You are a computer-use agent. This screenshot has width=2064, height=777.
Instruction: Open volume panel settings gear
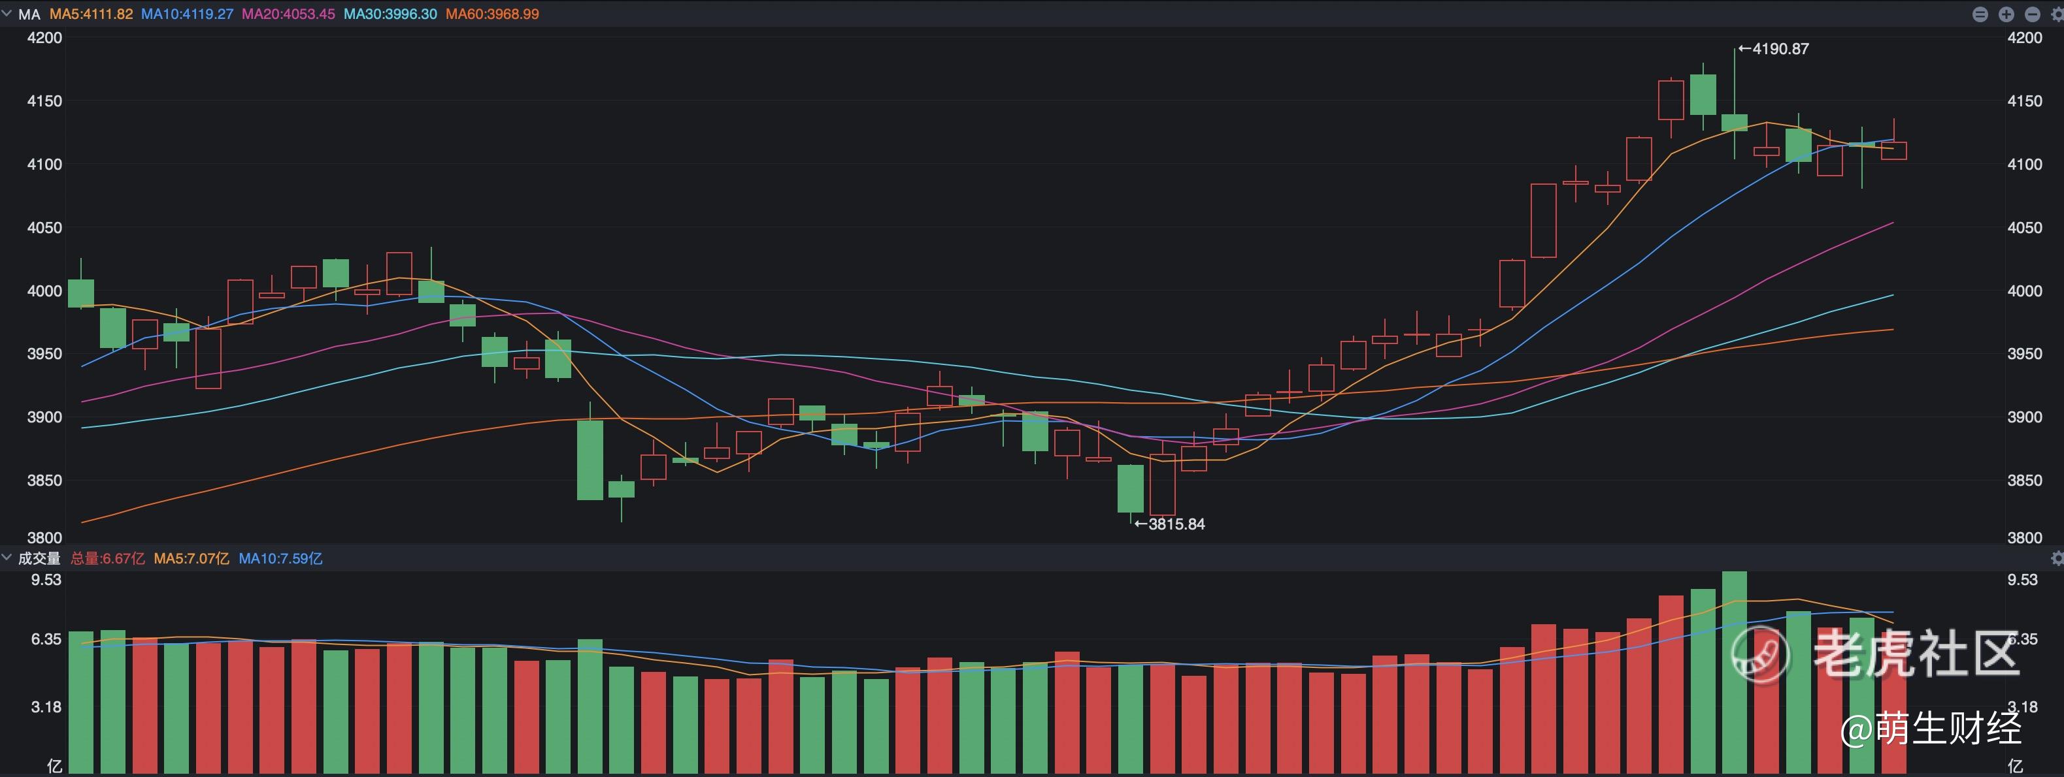[2057, 558]
